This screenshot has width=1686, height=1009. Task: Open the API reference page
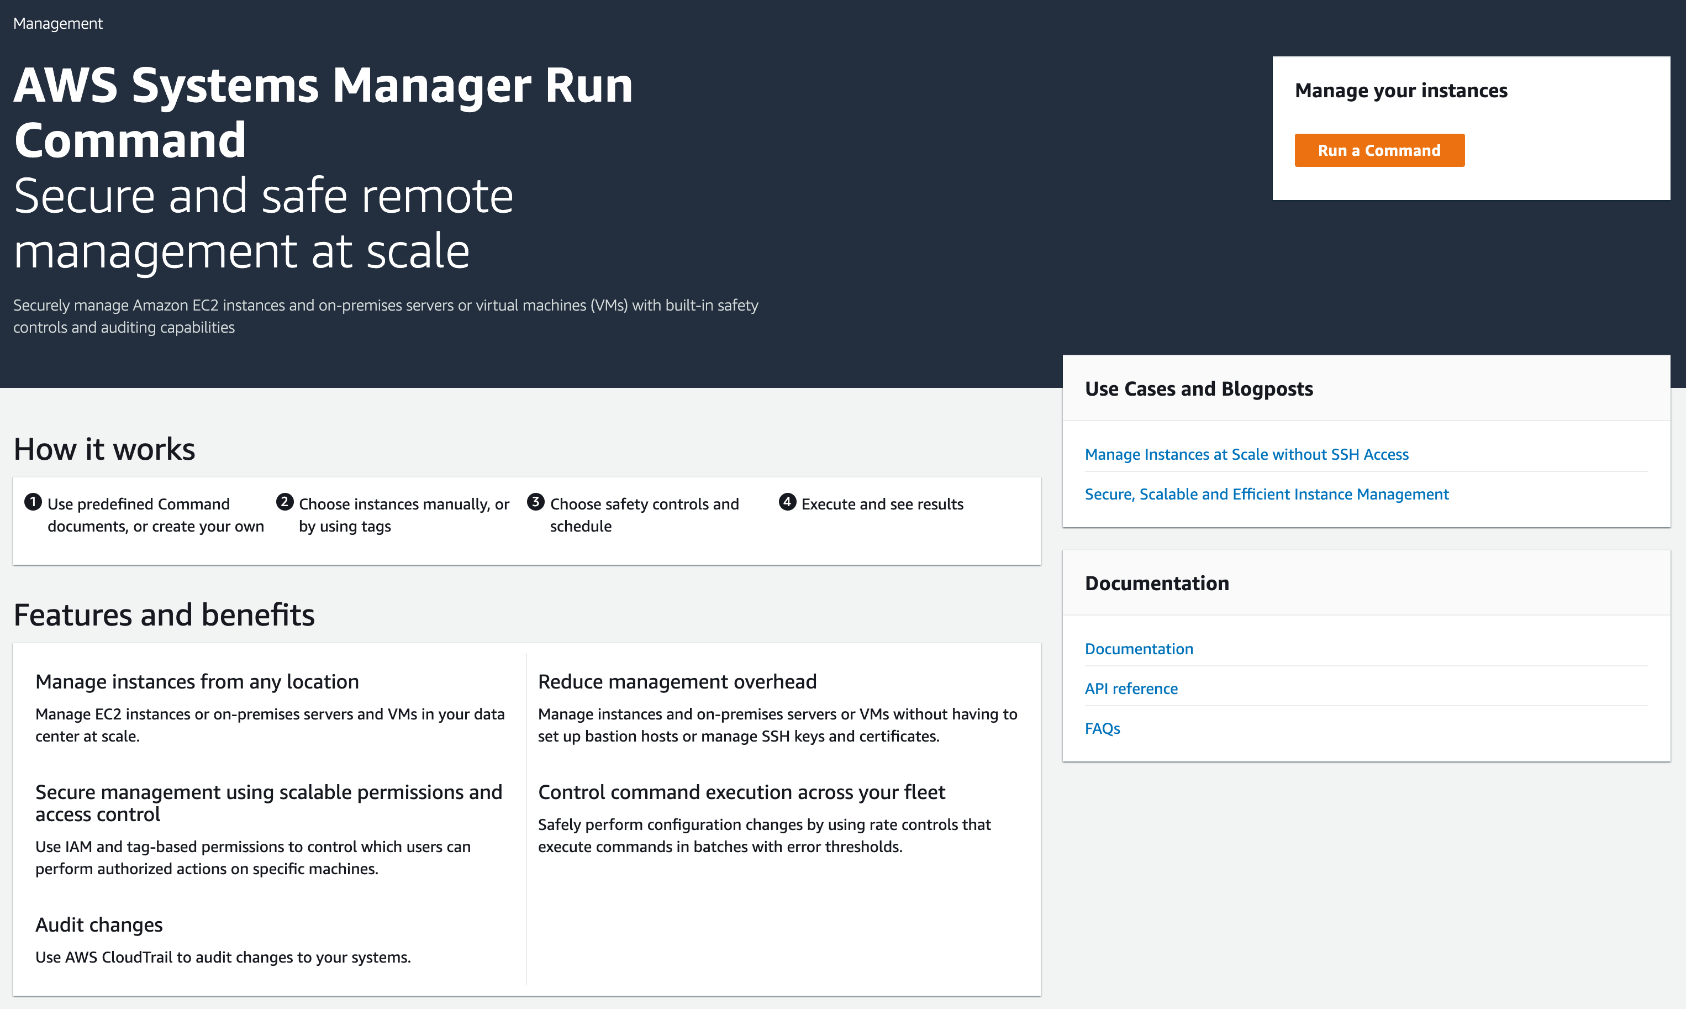pos(1131,689)
